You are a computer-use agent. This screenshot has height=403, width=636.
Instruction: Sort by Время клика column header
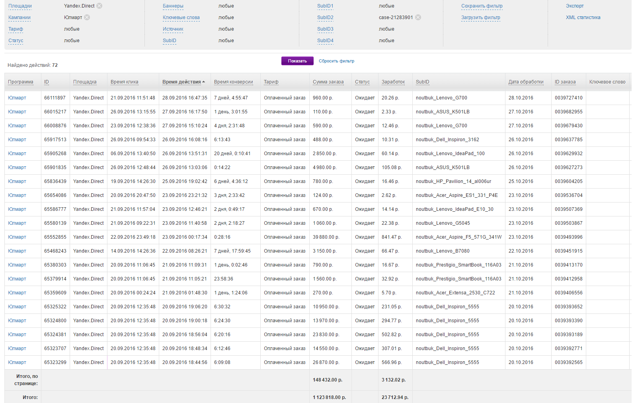(125, 82)
